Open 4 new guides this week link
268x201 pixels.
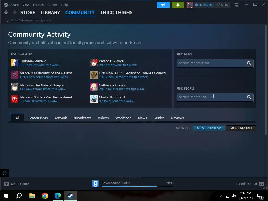pyautogui.click(x=116, y=101)
